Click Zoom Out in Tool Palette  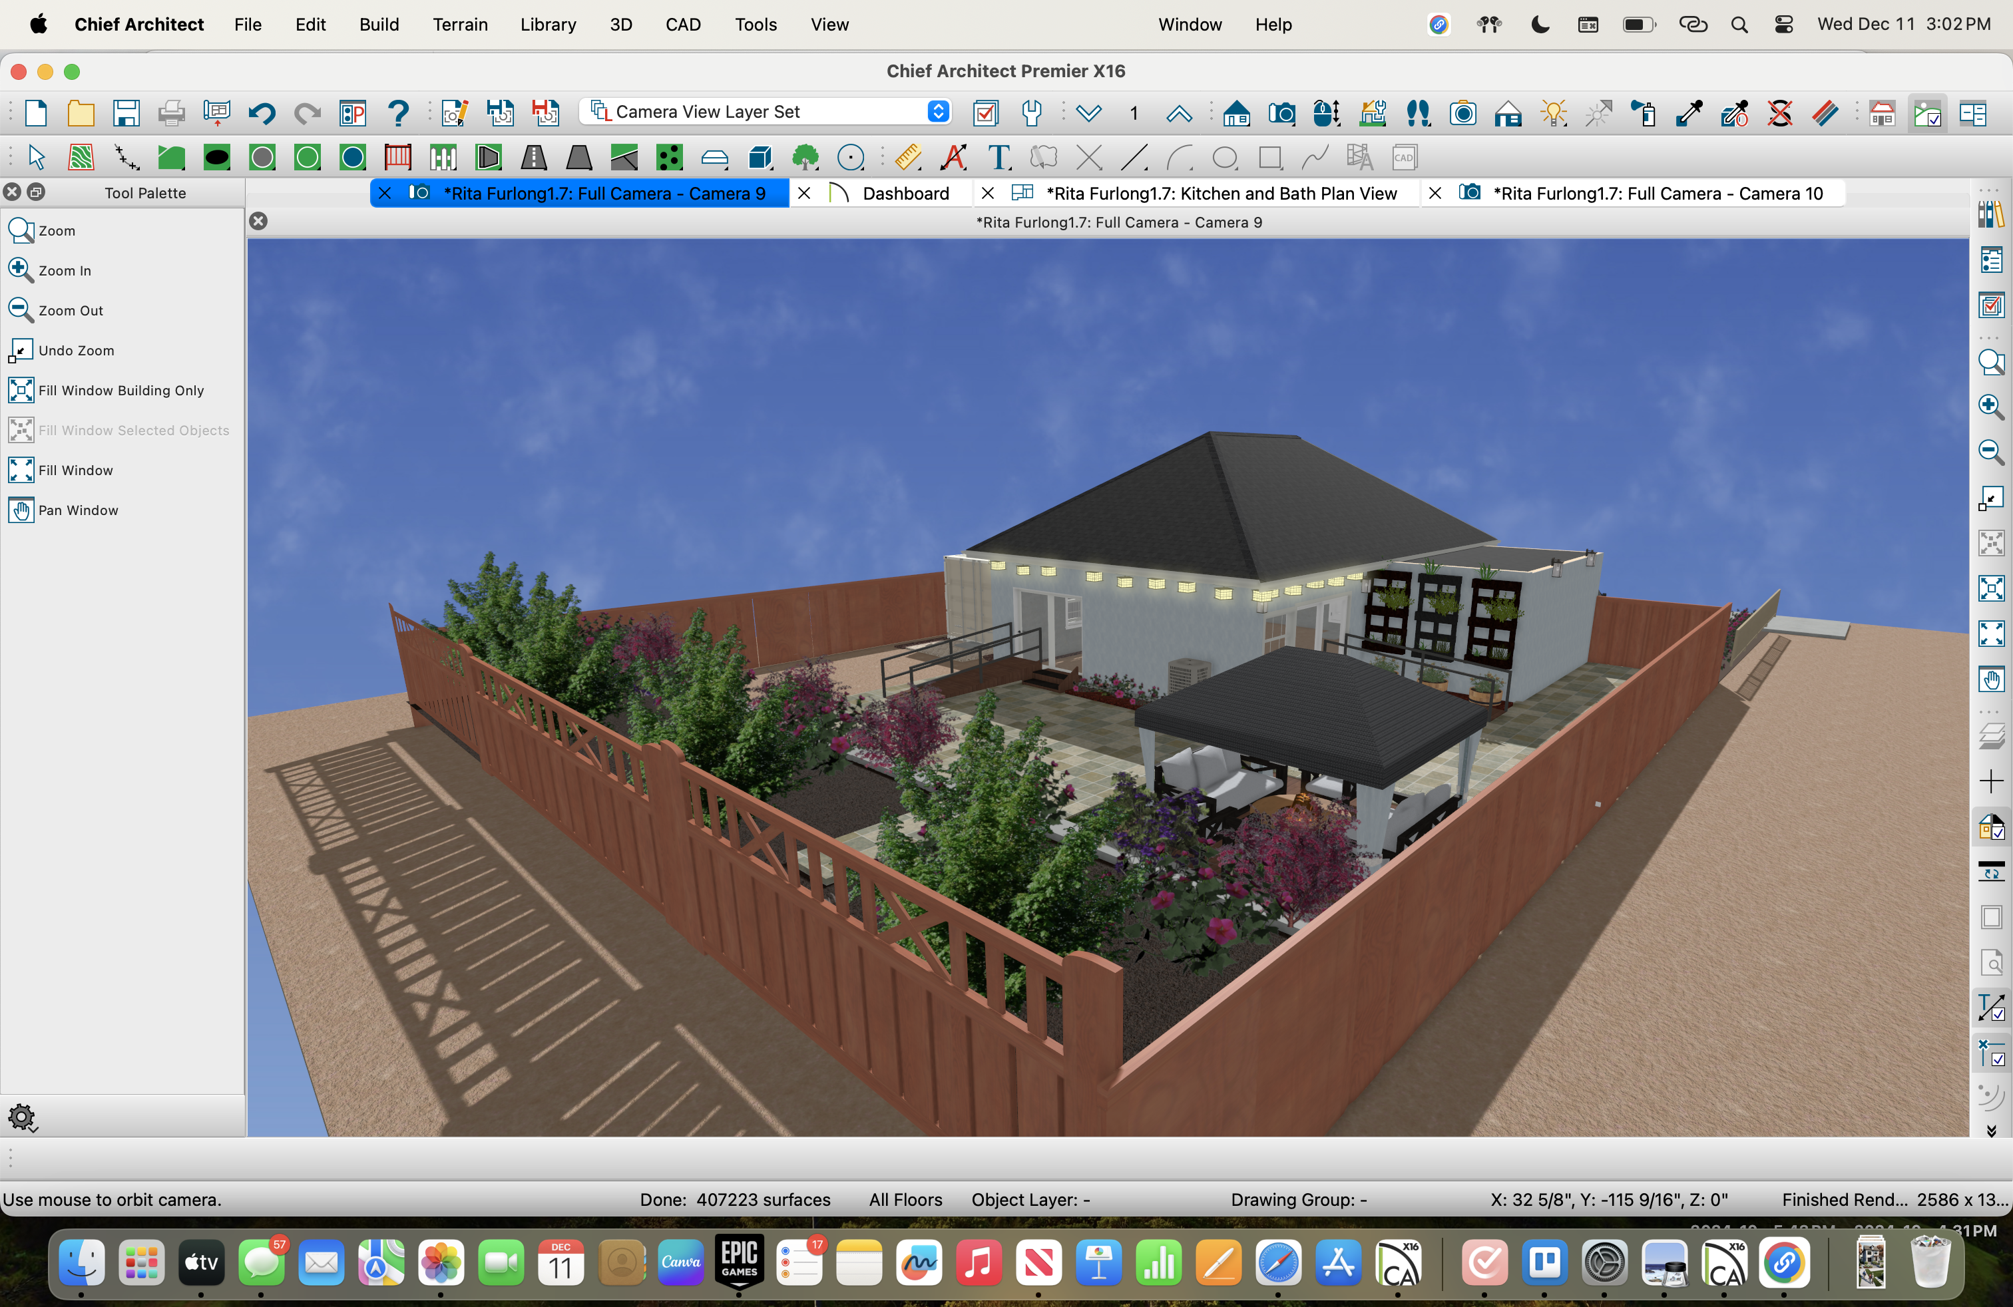coord(56,310)
